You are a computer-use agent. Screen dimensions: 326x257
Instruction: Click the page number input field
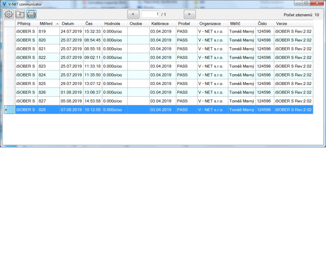coord(150,14)
